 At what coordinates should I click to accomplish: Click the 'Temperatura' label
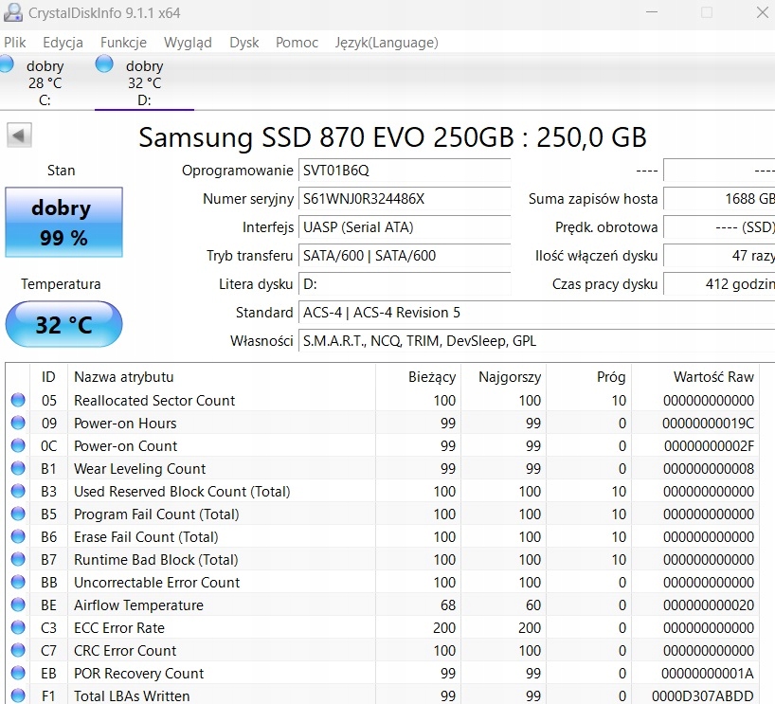61,284
